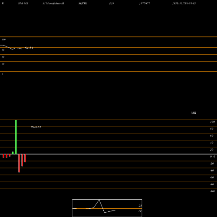Click the 30 level label on RSI axis

coord(3,64)
